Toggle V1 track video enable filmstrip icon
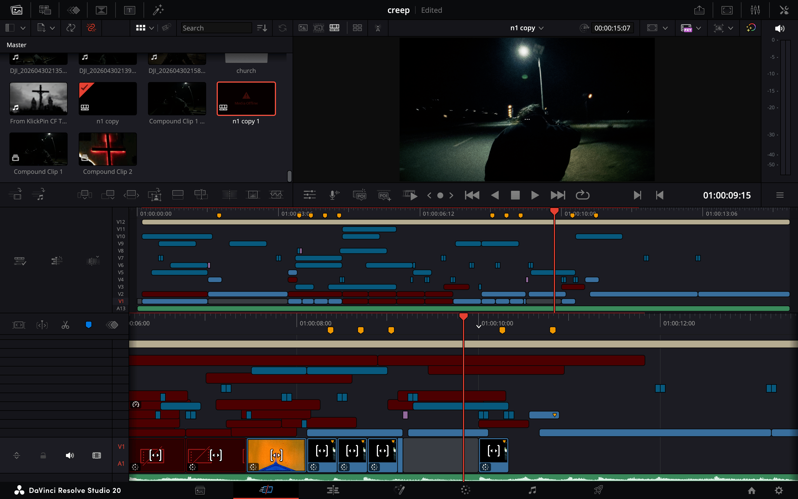The image size is (798, 499). (97, 455)
